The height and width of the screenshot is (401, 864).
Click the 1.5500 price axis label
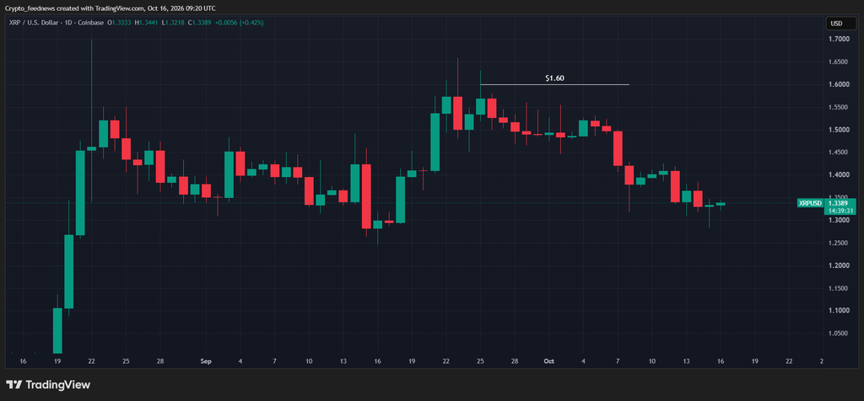pos(838,107)
